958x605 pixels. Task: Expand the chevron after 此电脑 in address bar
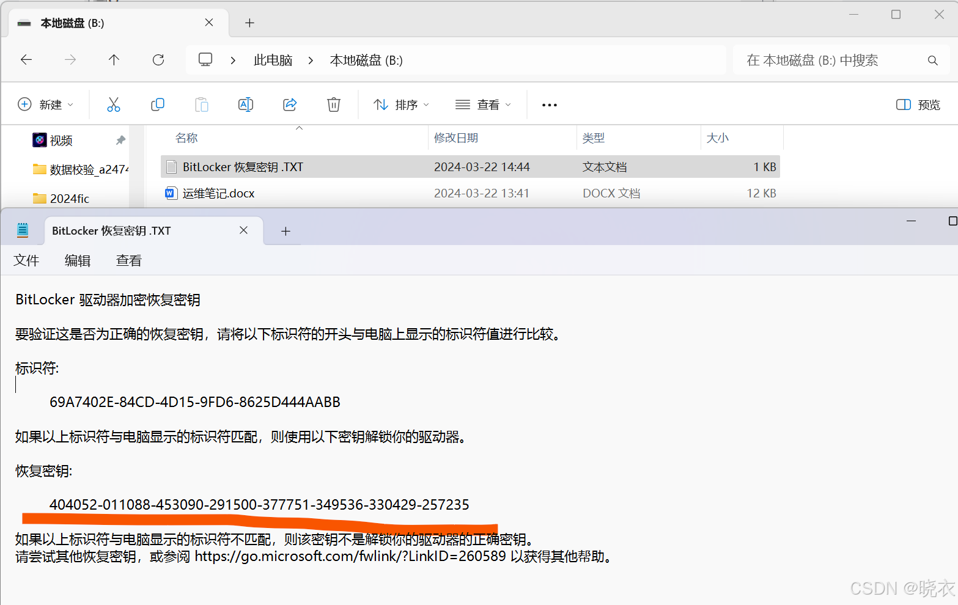pyautogui.click(x=311, y=61)
